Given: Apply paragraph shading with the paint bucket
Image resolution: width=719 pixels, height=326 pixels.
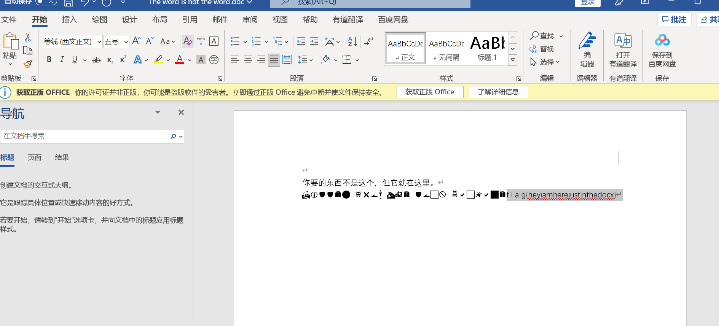Looking at the screenshot, I should click(x=326, y=60).
